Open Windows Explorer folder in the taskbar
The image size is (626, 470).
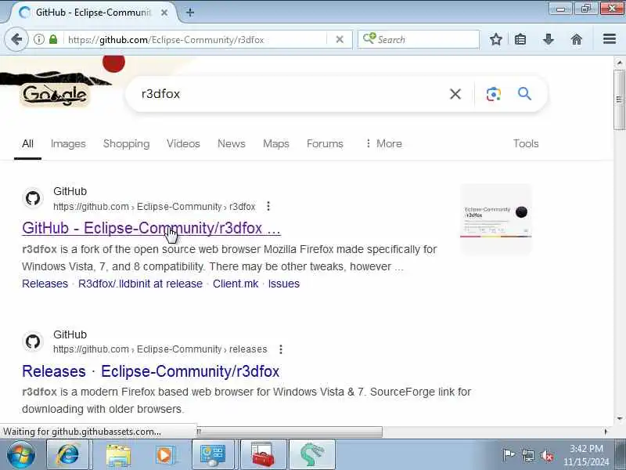pos(118,455)
